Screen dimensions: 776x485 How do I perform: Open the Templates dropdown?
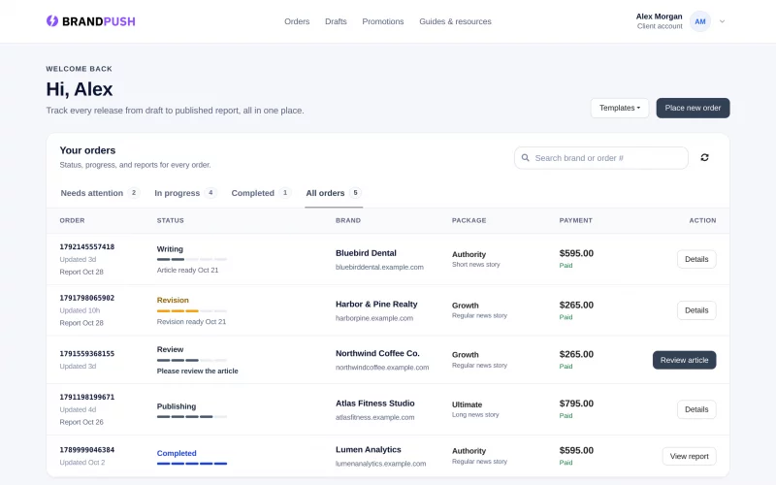[620, 108]
